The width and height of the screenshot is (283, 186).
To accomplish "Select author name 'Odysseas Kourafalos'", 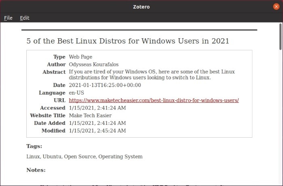I will 94,64.
